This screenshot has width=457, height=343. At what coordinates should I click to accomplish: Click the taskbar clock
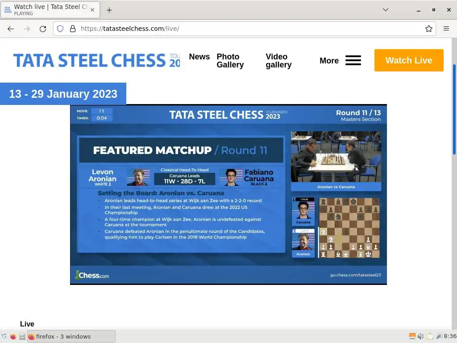[x=450, y=337]
